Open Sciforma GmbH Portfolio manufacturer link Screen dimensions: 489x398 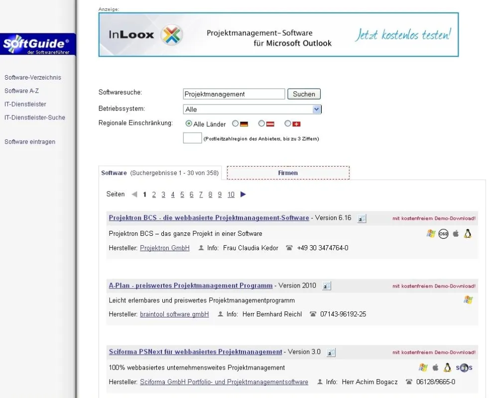point(224,382)
